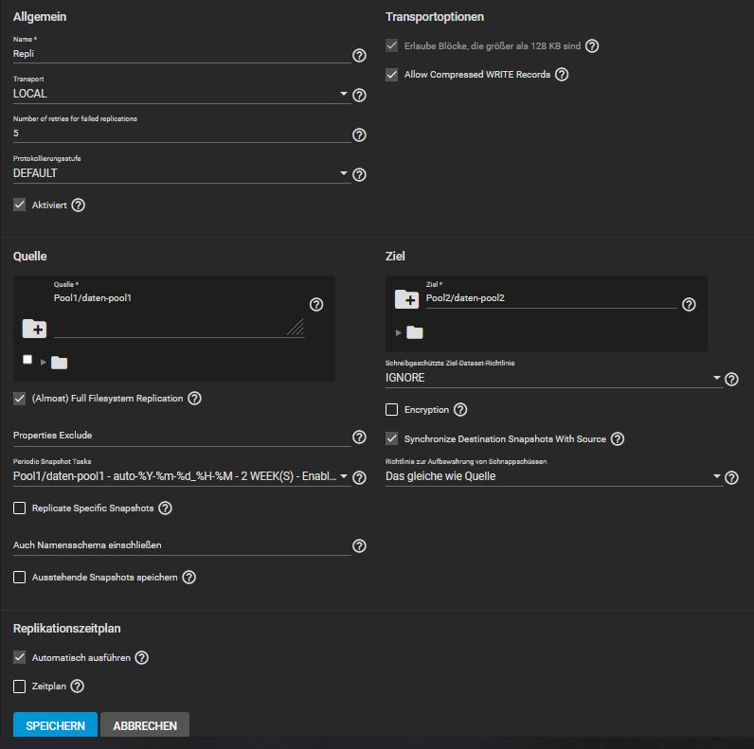The image size is (754, 749).
Task: Expand the Ziel folder tree arrow
Action: [399, 332]
